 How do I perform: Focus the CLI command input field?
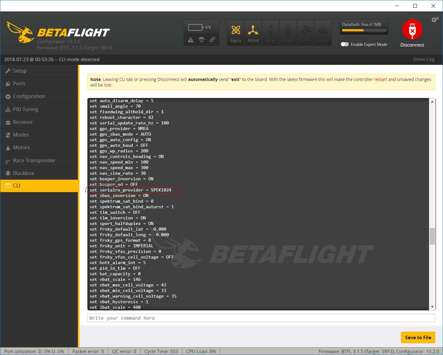click(x=261, y=318)
